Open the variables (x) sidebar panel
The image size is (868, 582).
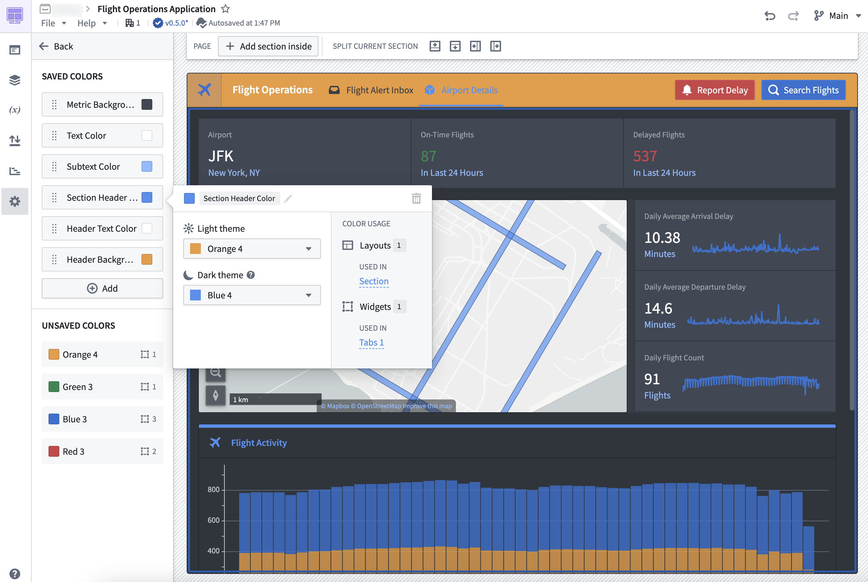(x=15, y=110)
